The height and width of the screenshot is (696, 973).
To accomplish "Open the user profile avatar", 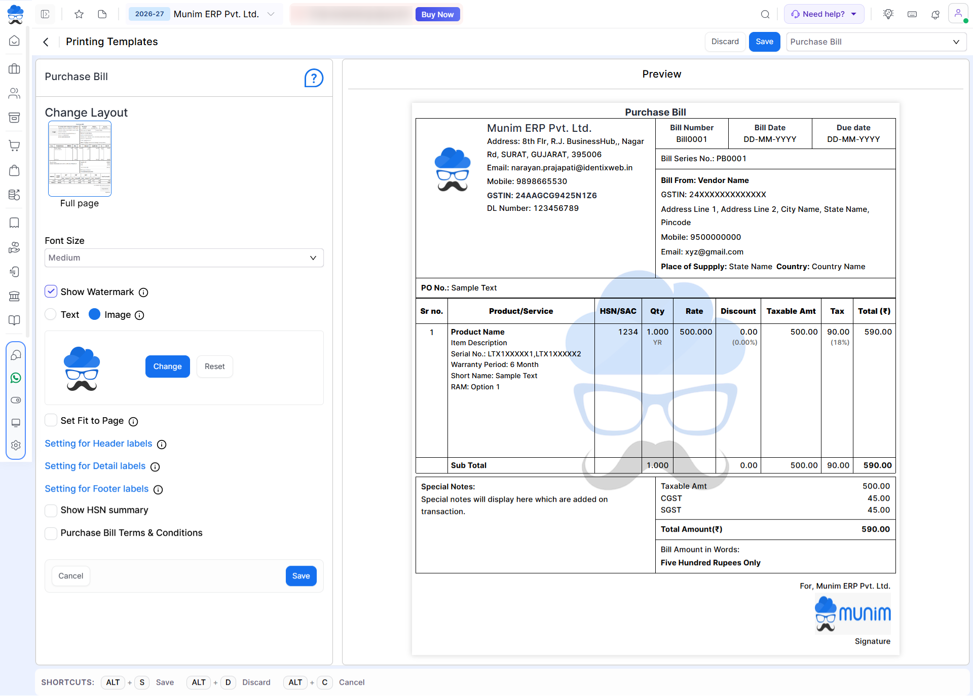I will [x=958, y=14].
